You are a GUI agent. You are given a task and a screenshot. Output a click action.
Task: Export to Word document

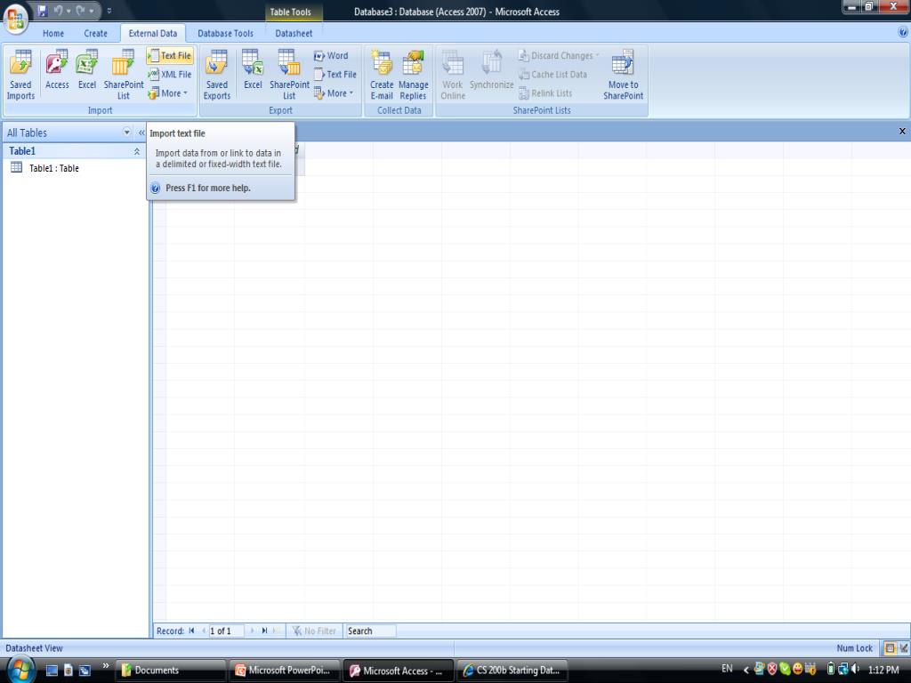pyautogui.click(x=331, y=56)
